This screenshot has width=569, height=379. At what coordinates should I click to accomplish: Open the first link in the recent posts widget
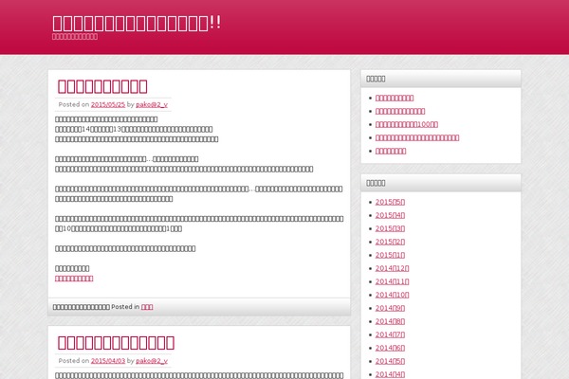pyautogui.click(x=395, y=98)
